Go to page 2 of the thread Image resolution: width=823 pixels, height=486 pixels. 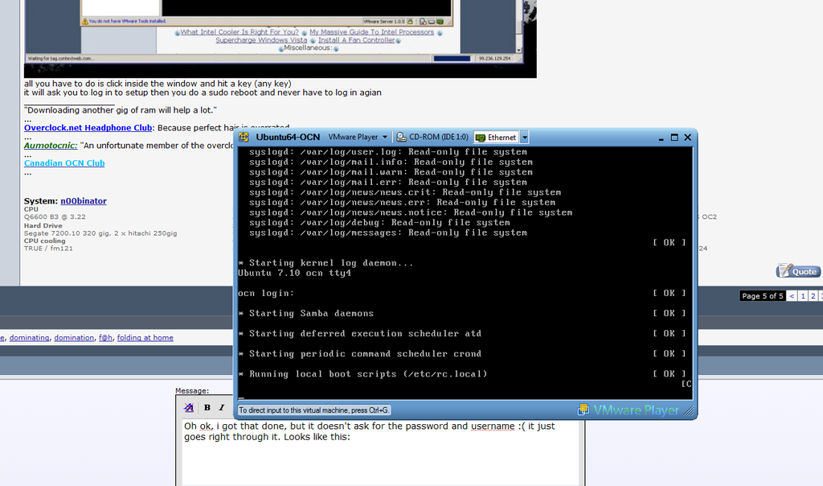(813, 296)
